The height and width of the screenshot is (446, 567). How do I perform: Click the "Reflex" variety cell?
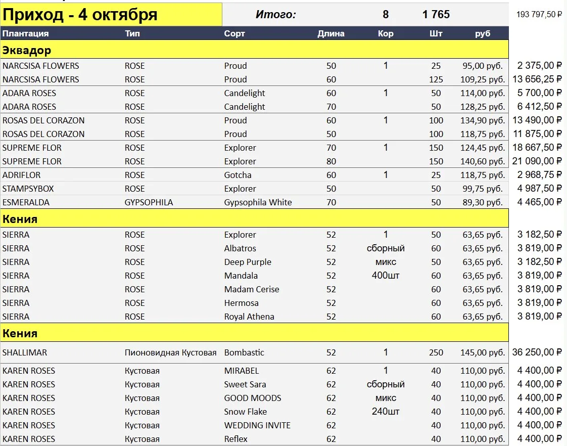click(x=235, y=439)
